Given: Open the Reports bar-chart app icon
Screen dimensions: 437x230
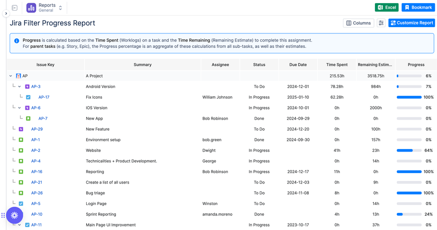Looking at the screenshot, I should click(31, 8).
